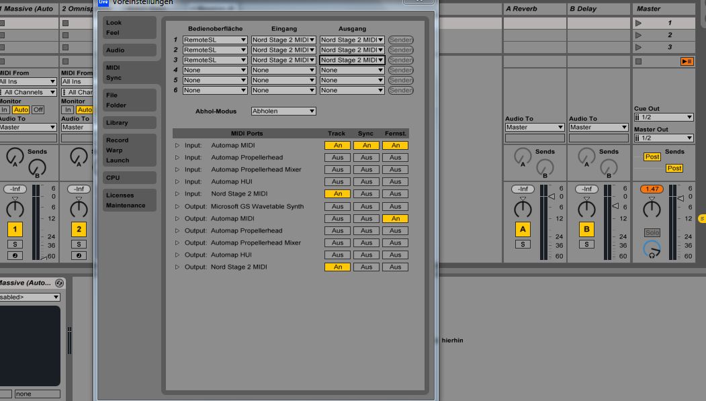Toggle the Solo cue switch on the Master

(652, 232)
